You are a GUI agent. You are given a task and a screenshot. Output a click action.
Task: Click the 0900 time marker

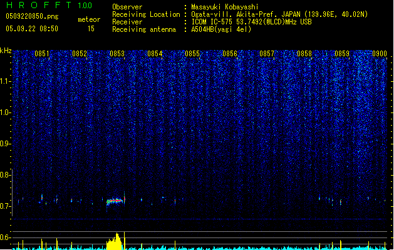380,54
